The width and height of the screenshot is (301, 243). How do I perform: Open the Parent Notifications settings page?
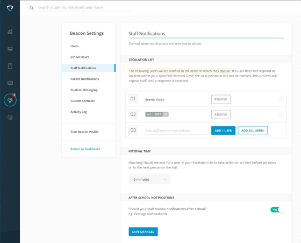point(85,79)
